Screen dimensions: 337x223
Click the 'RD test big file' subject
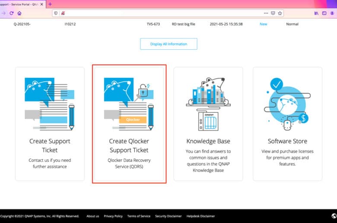tap(183, 24)
